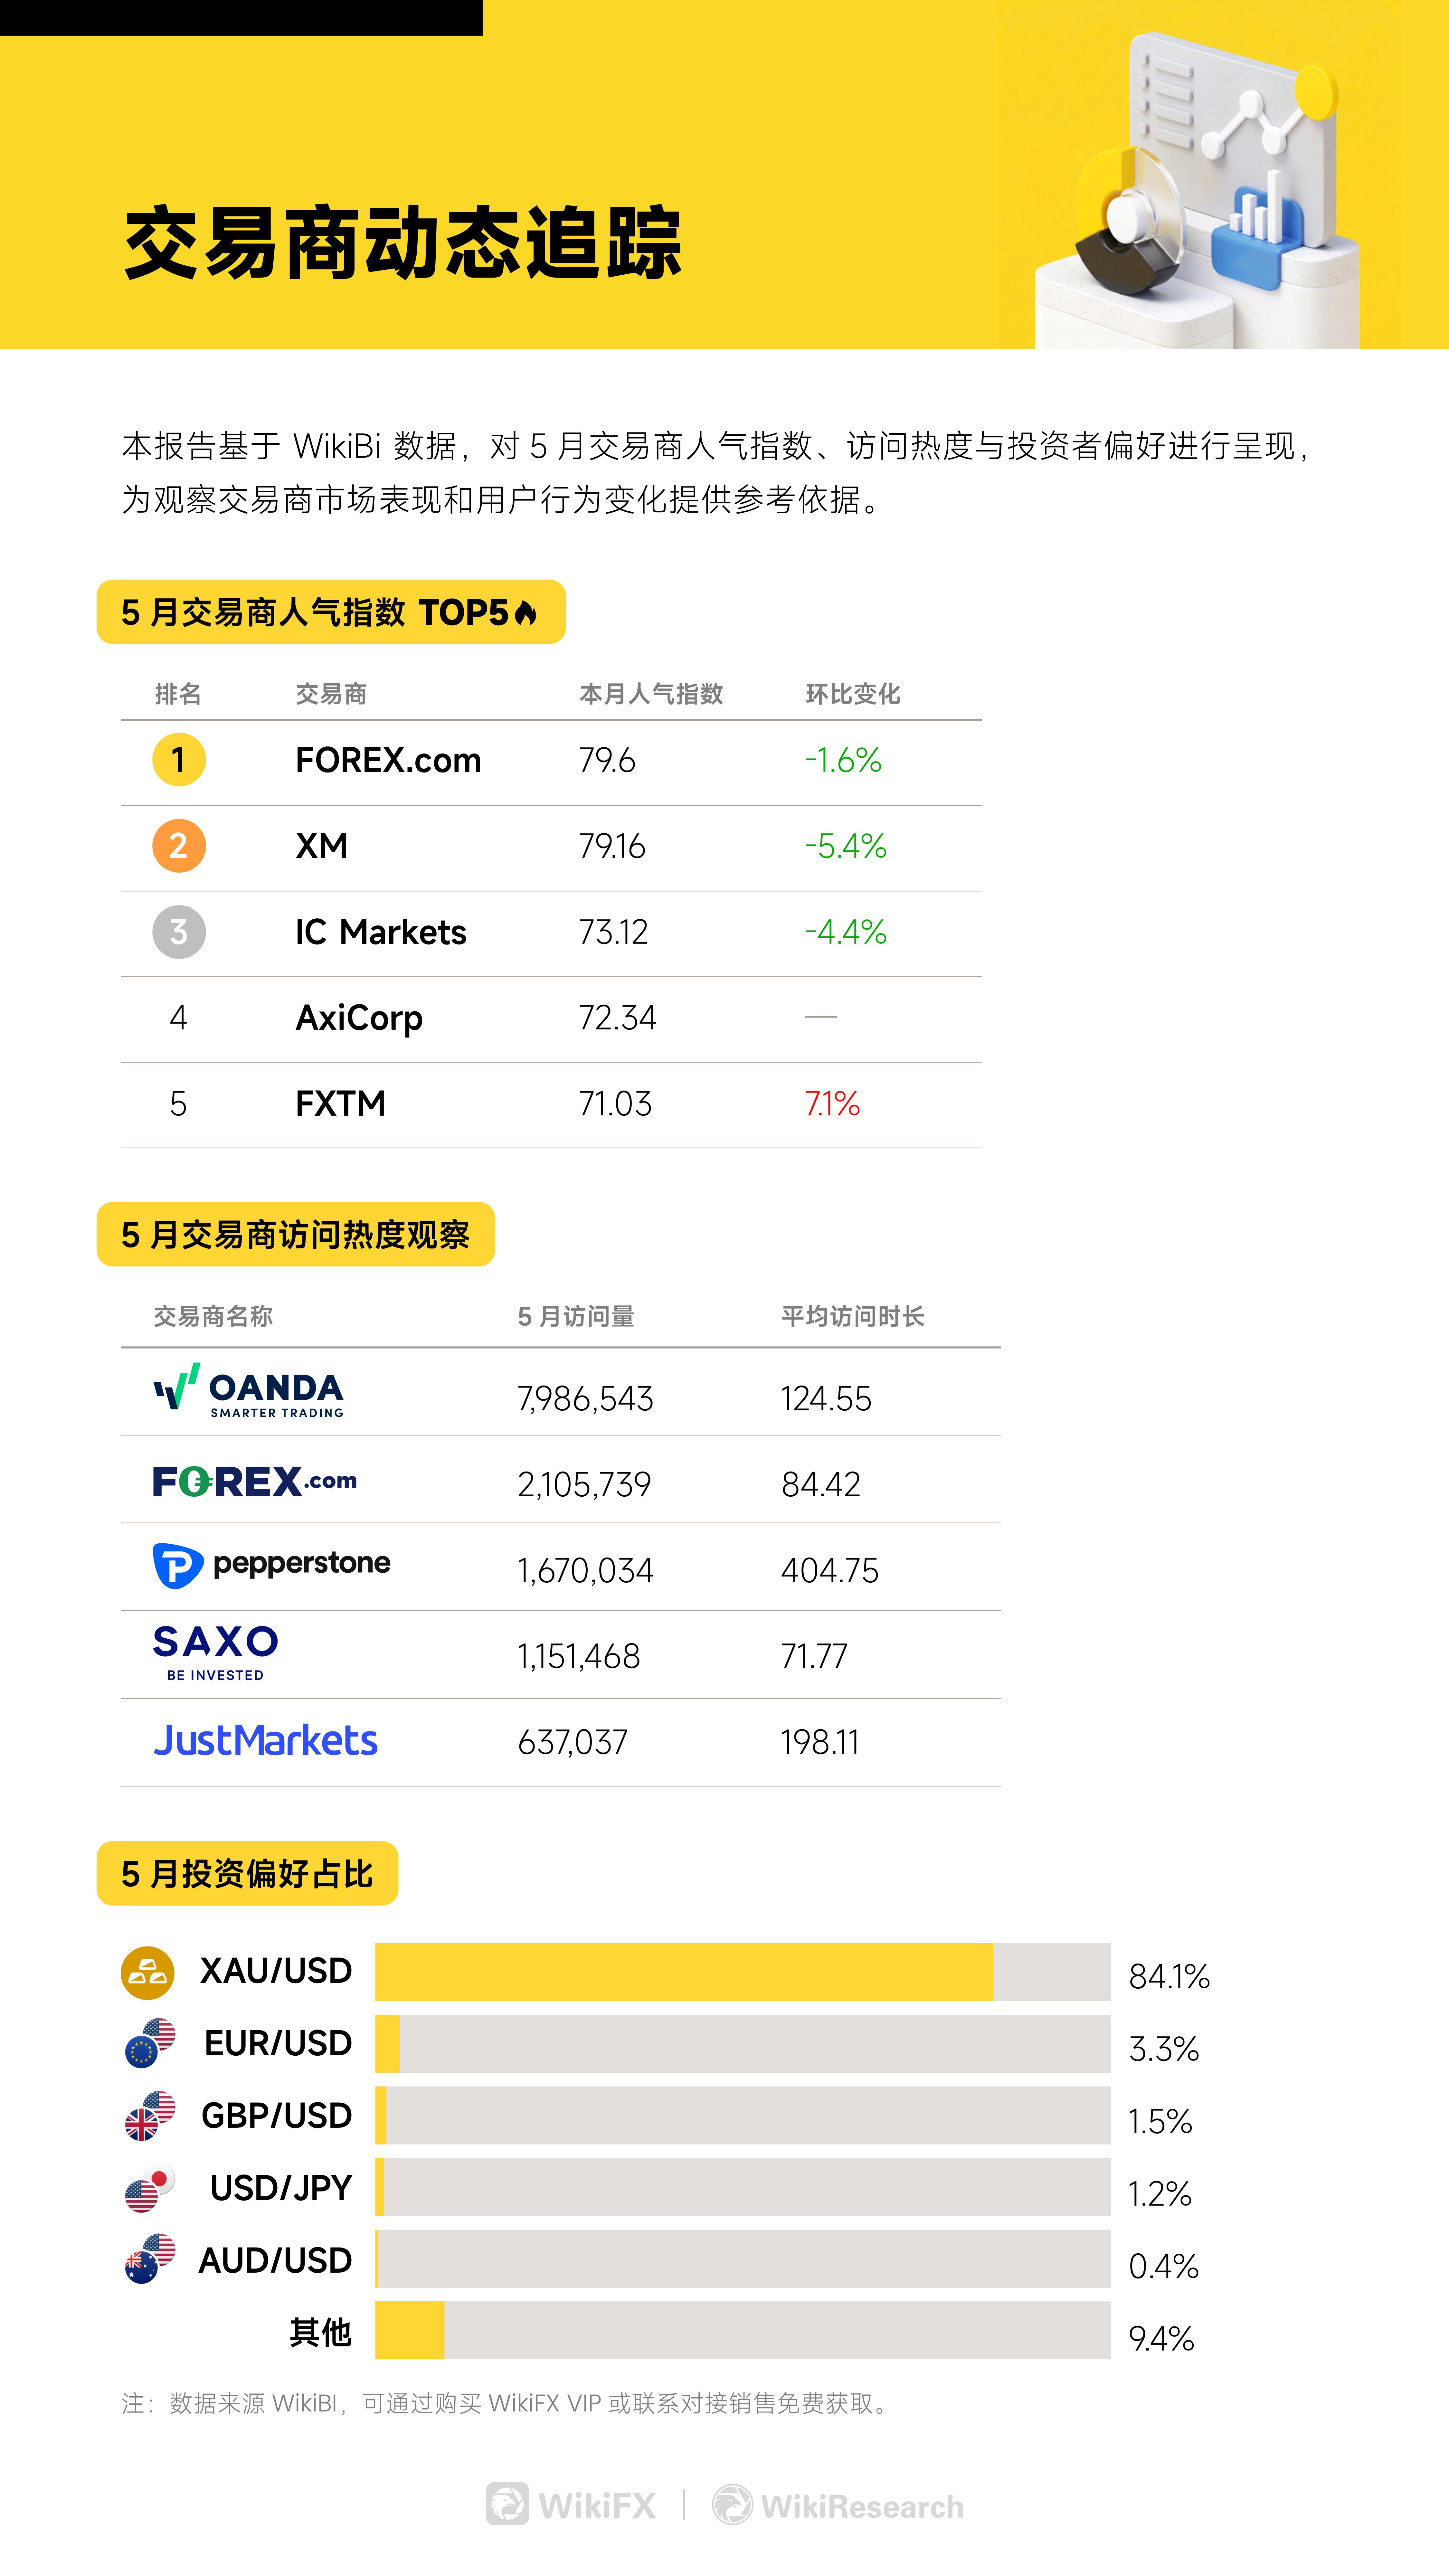1449x2576 pixels.
Task: Click the Pepperstone logo
Action: [x=271, y=1565]
